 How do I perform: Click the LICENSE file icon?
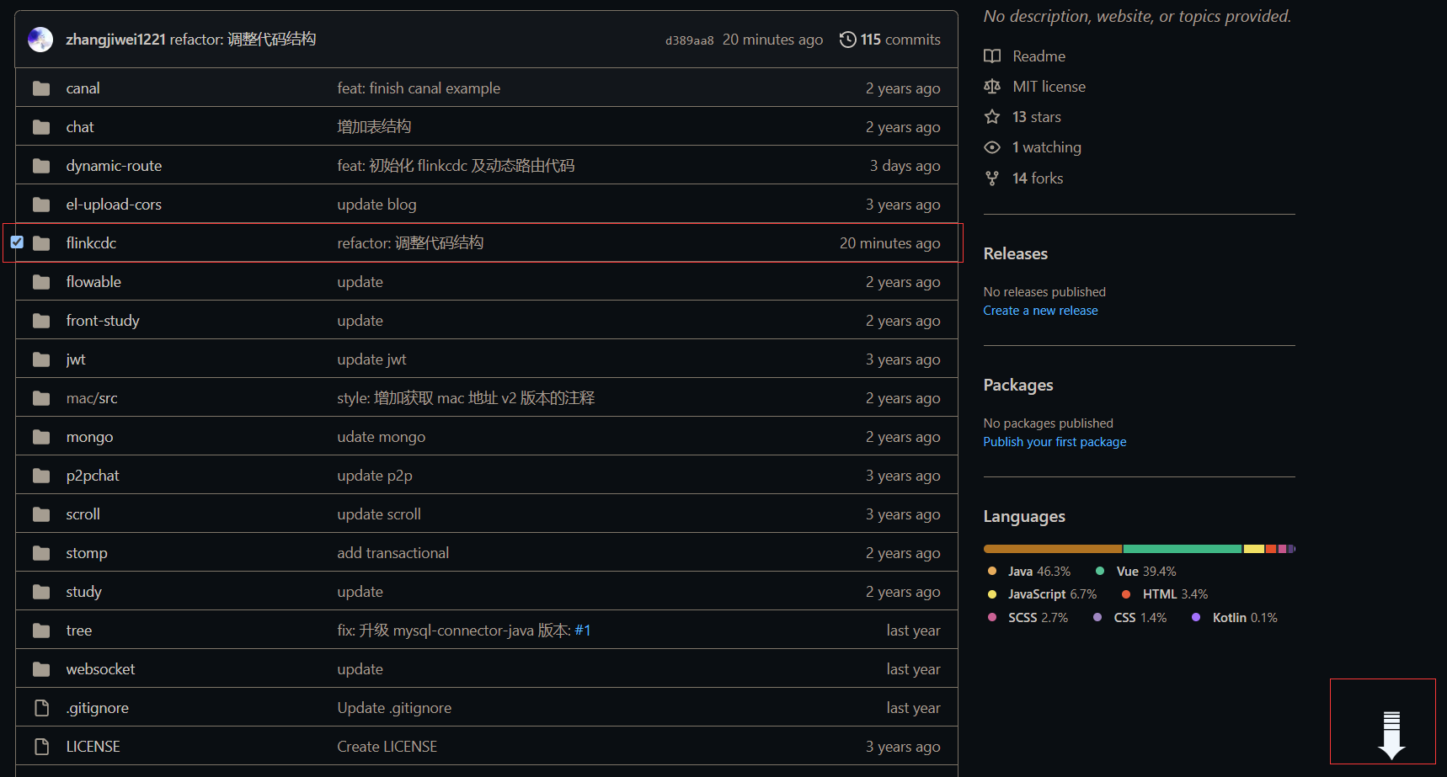(x=41, y=747)
